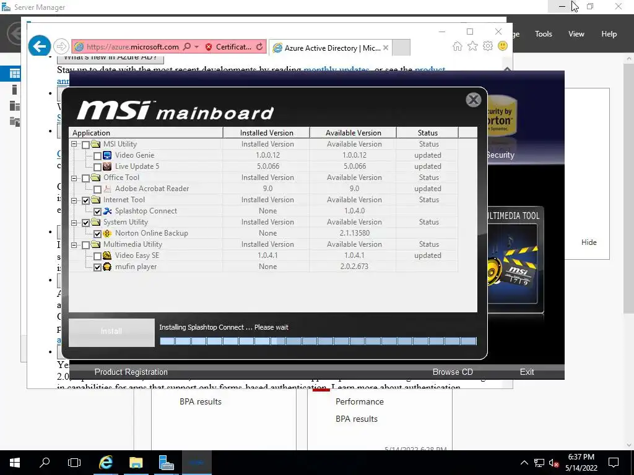Click the Norton Online Backup icon
The height and width of the screenshot is (475, 634).
click(107, 233)
